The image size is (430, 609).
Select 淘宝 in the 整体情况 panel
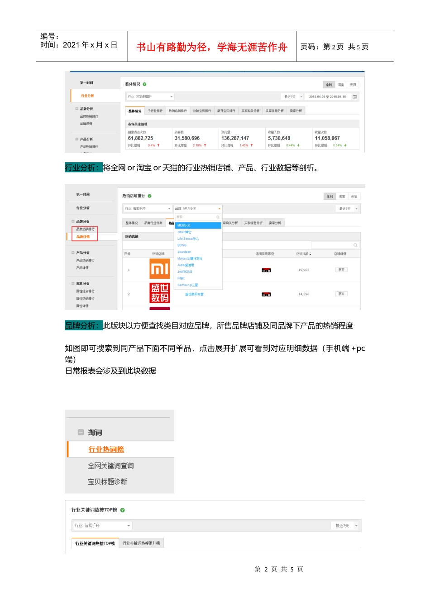click(x=341, y=85)
